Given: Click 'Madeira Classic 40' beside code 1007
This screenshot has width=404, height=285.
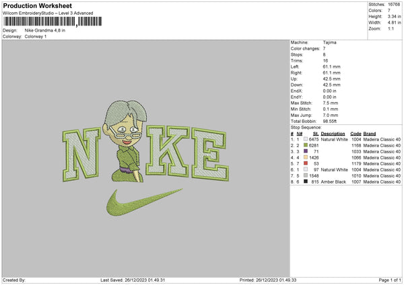Looking at the screenshot, I should pyautogui.click(x=382, y=182).
